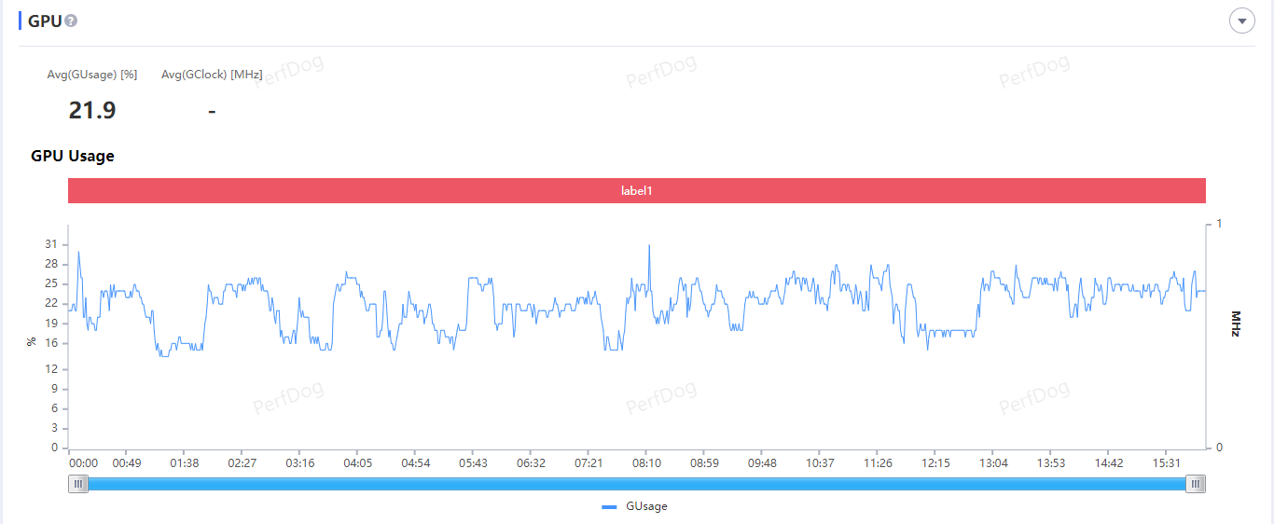Click the blue time range slider track

click(636, 484)
